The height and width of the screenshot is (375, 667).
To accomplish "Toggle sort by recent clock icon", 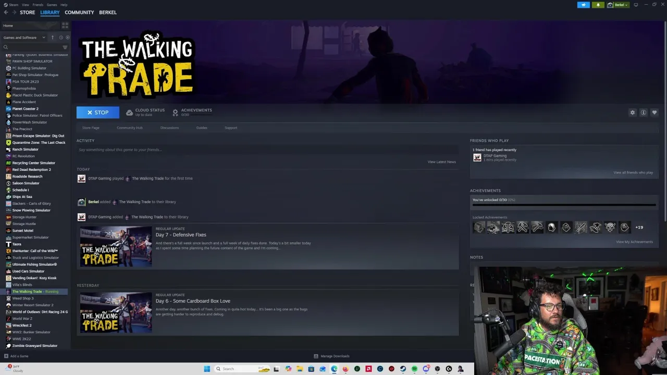I will click(61, 37).
